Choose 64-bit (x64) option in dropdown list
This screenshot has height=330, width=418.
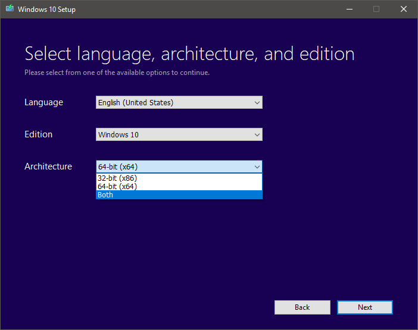(x=179, y=186)
